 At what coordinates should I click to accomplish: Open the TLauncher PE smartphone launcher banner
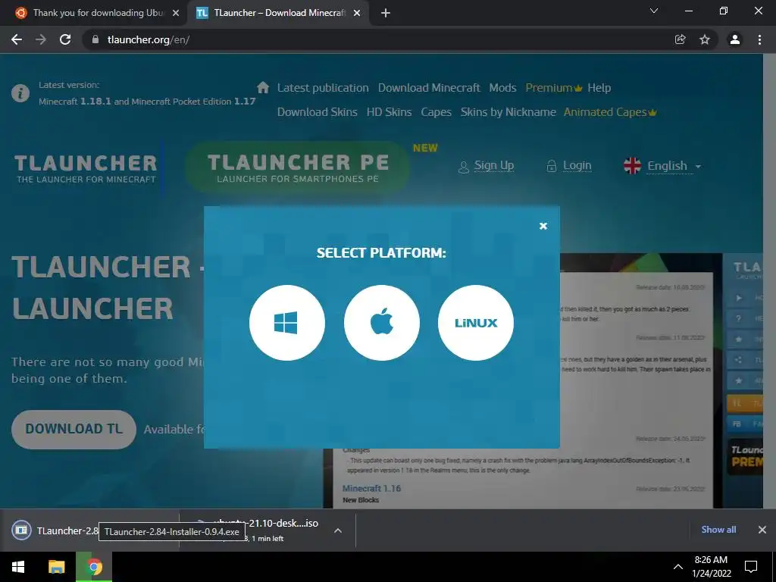297,167
